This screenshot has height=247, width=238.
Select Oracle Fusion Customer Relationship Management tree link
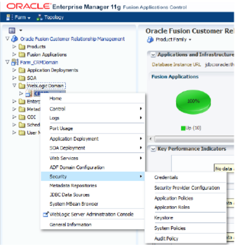click(73, 39)
